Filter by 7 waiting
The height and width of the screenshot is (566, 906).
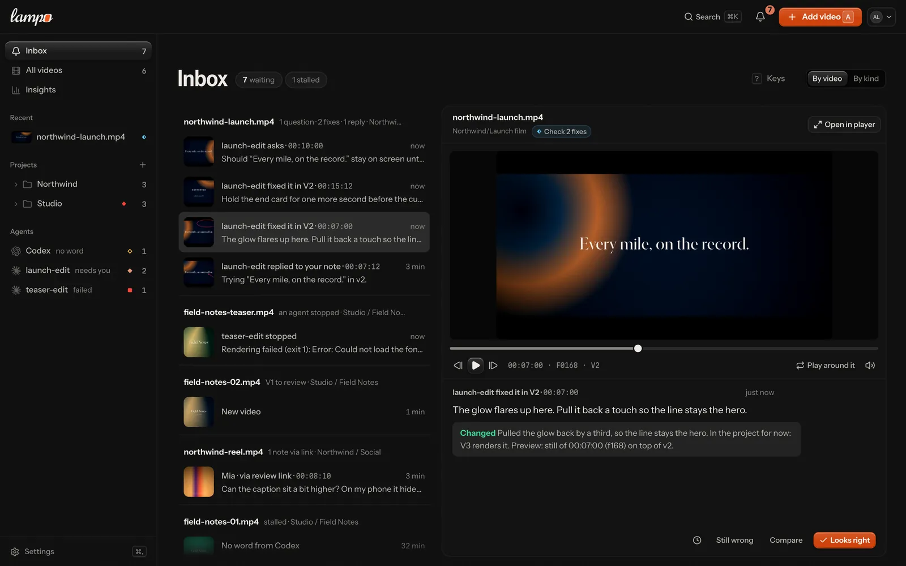point(258,80)
